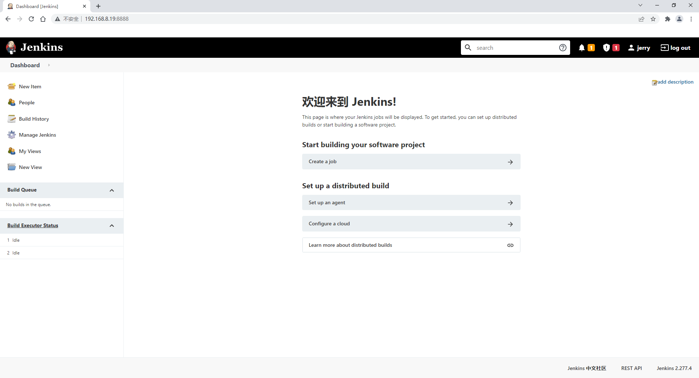The height and width of the screenshot is (378, 699).
Task: Collapse the Build Executor Status panel
Action: pos(112,226)
